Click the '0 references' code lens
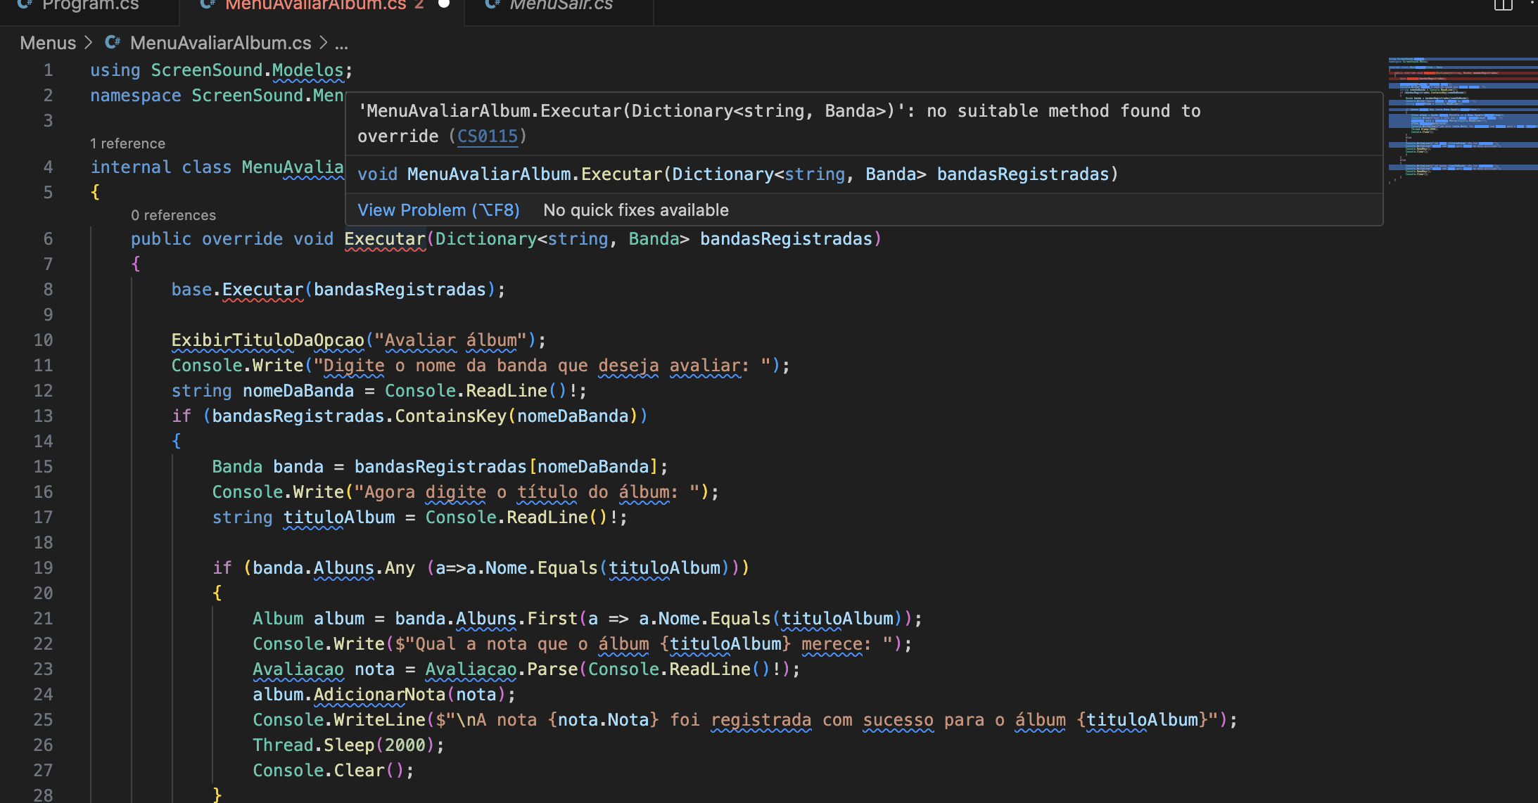 point(173,215)
